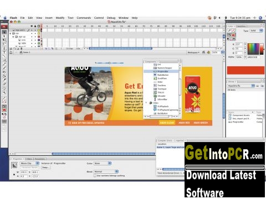This screenshot has height=199, width=266.
Task: Switch to the Swatches tab in Color panel
Action: pos(241,26)
